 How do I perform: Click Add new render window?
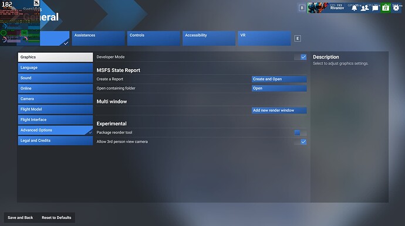click(x=279, y=110)
